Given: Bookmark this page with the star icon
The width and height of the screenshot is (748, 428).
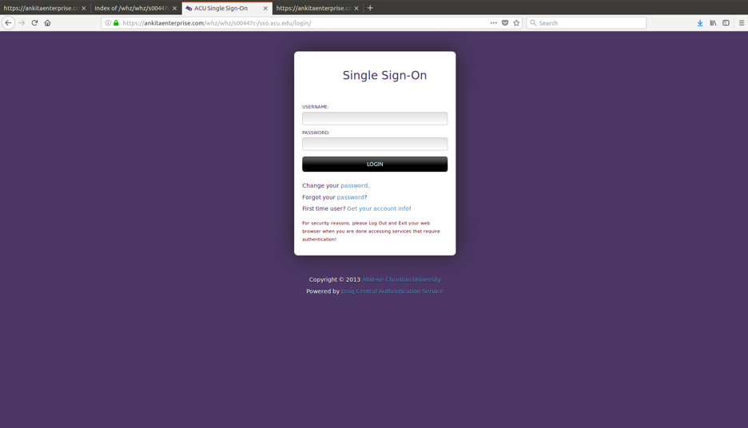Looking at the screenshot, I should pos(516,23).
